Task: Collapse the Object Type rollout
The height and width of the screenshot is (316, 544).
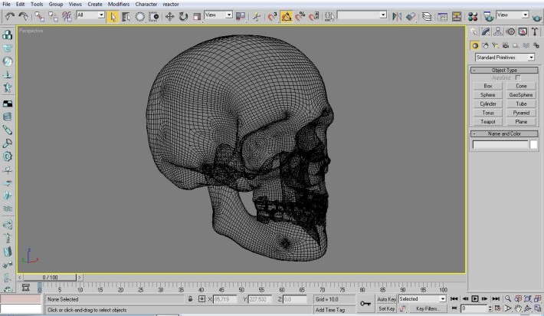Action: 504,70
